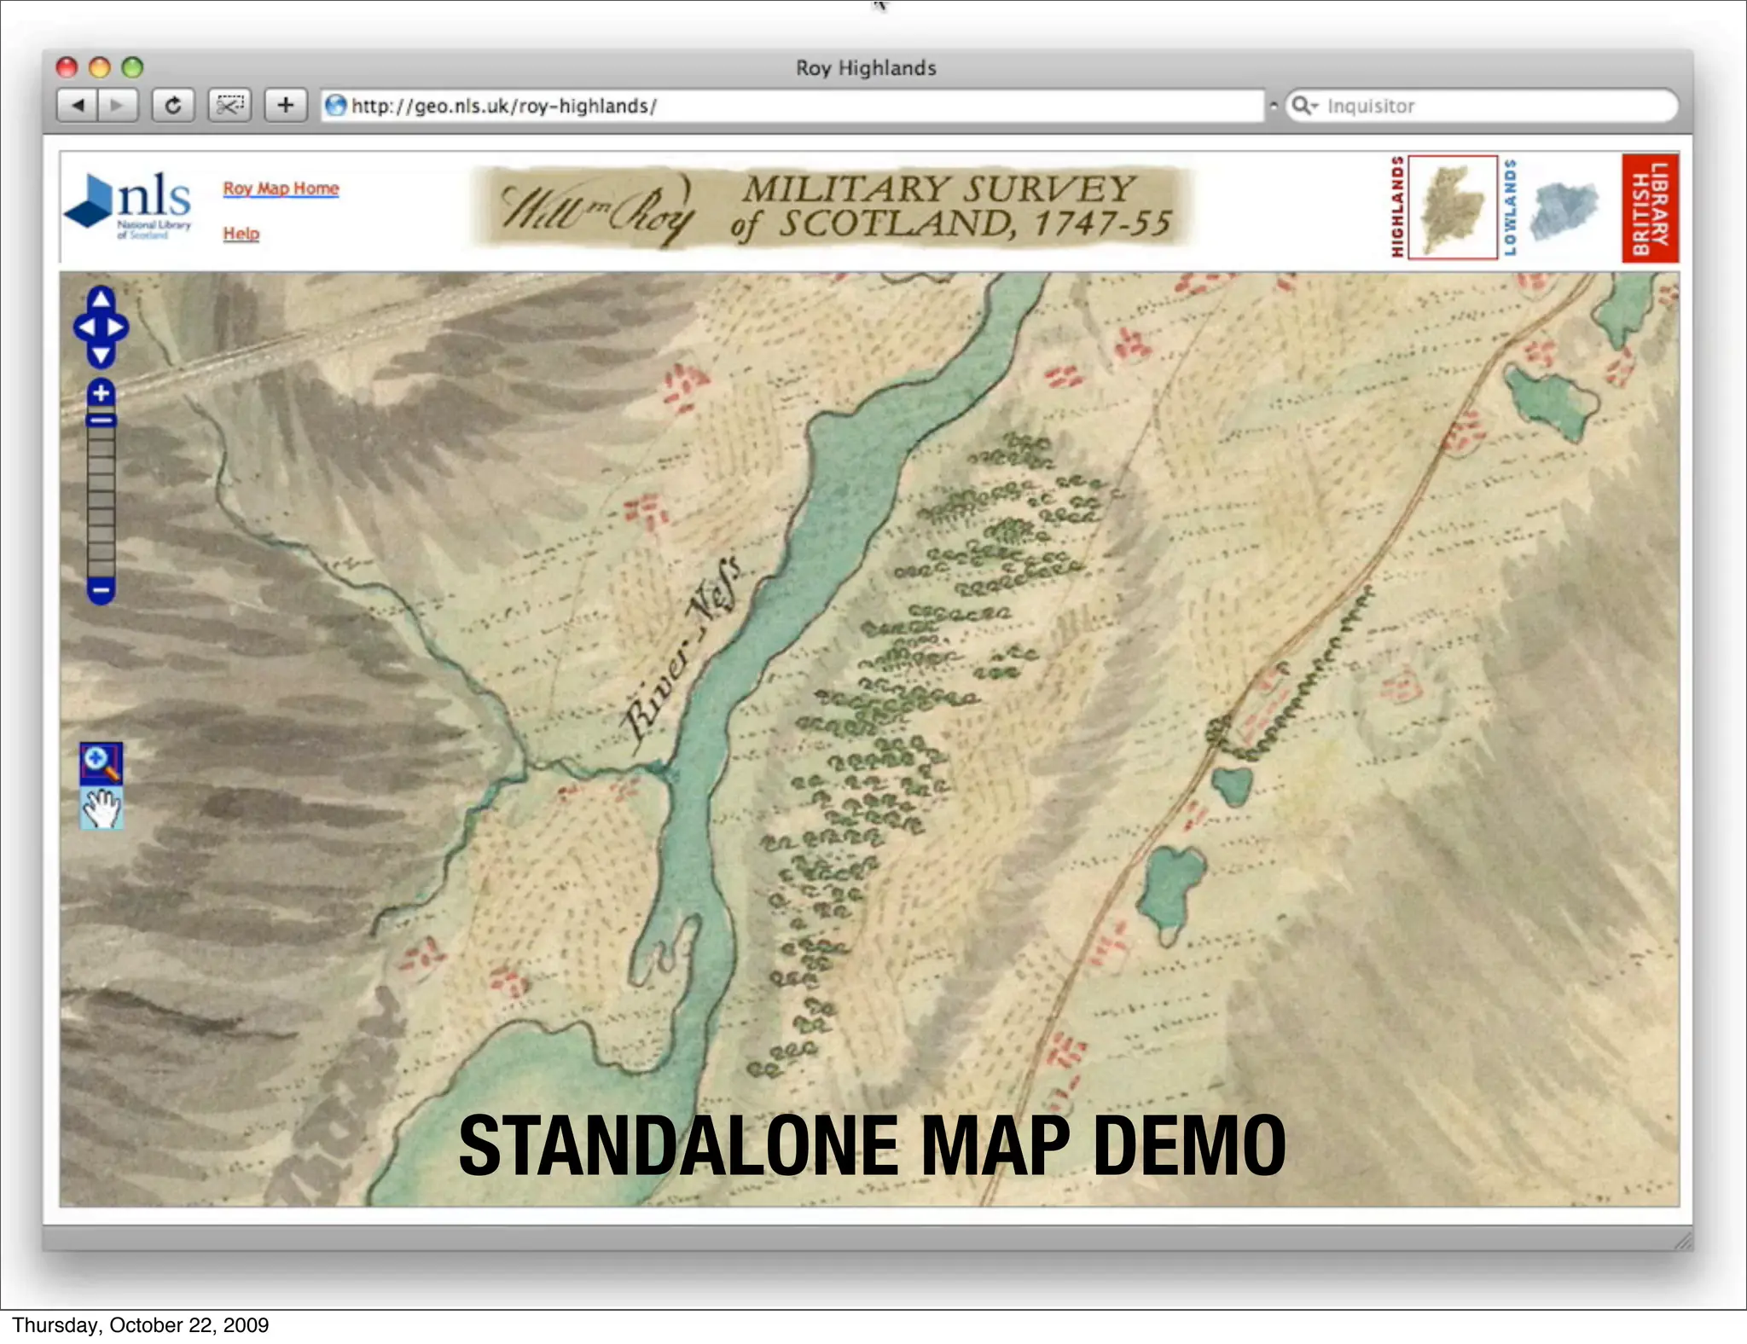The height and width of the screenshot is (1344, 1747).
Task: Click the HIGHLANDS vertical label
Action: pyautogui.click(x=1397, y=207)
